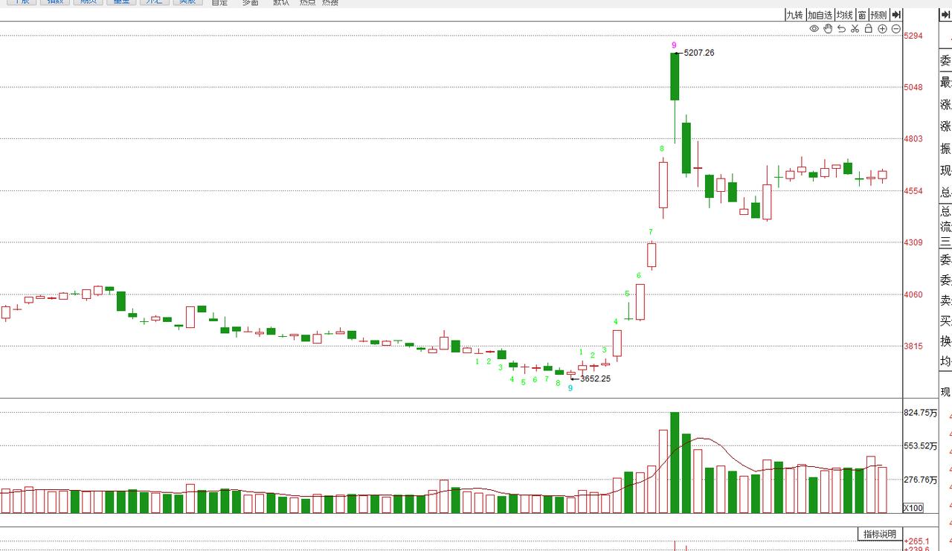
Task: Select the tallest green volume bar
Action: (675, 463)
